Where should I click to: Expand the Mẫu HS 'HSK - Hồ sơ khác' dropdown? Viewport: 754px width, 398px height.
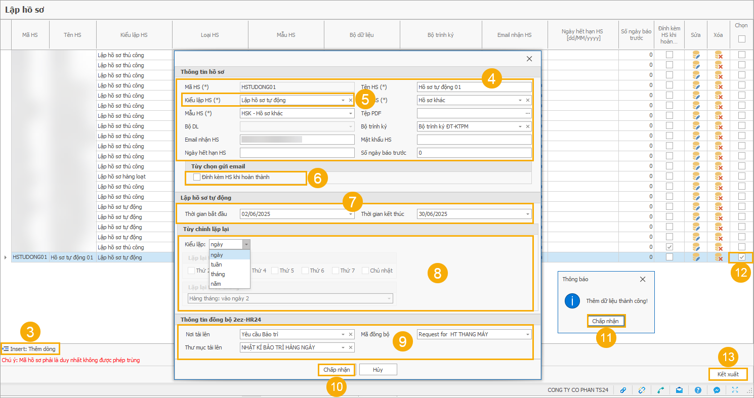(x=350, y=113)
